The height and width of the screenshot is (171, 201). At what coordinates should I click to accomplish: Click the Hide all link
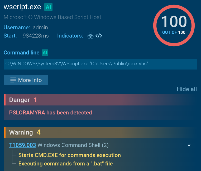186,89
